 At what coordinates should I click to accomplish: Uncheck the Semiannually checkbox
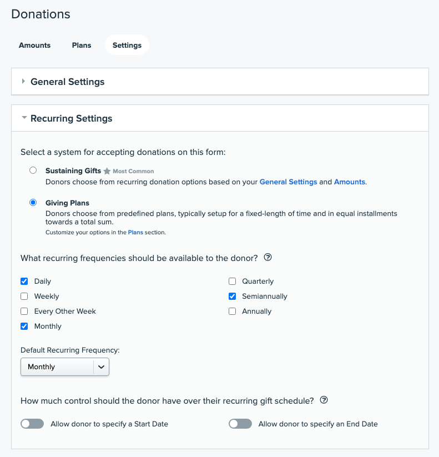[232, 296]
